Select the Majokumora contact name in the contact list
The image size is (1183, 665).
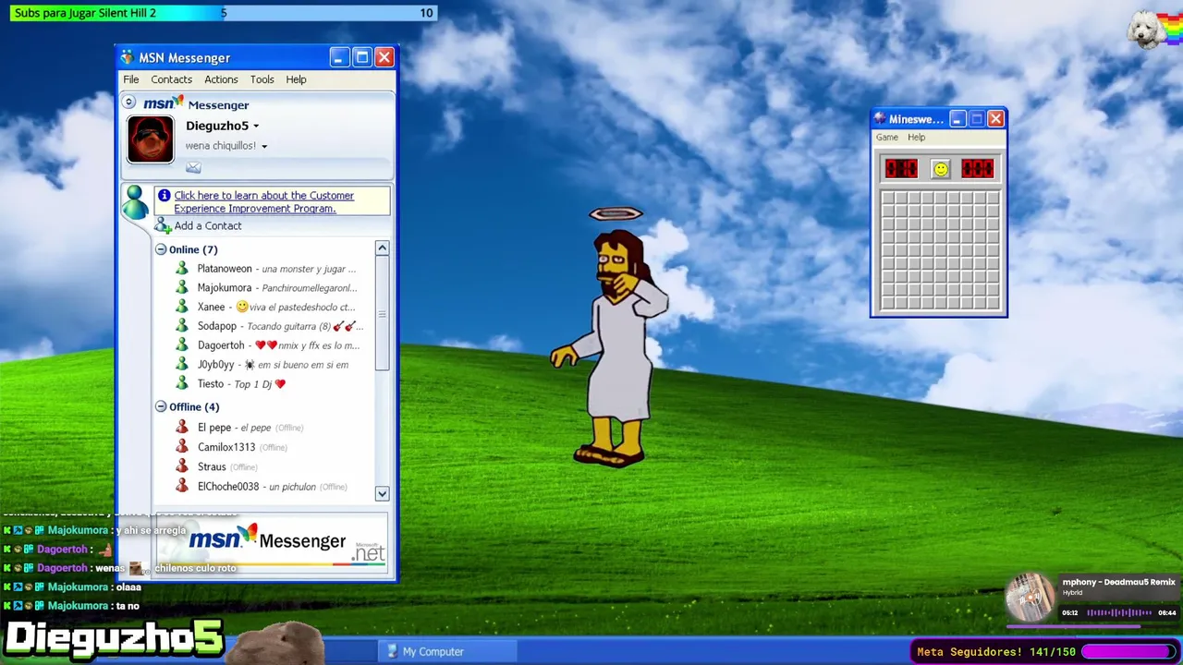point(225,288)
